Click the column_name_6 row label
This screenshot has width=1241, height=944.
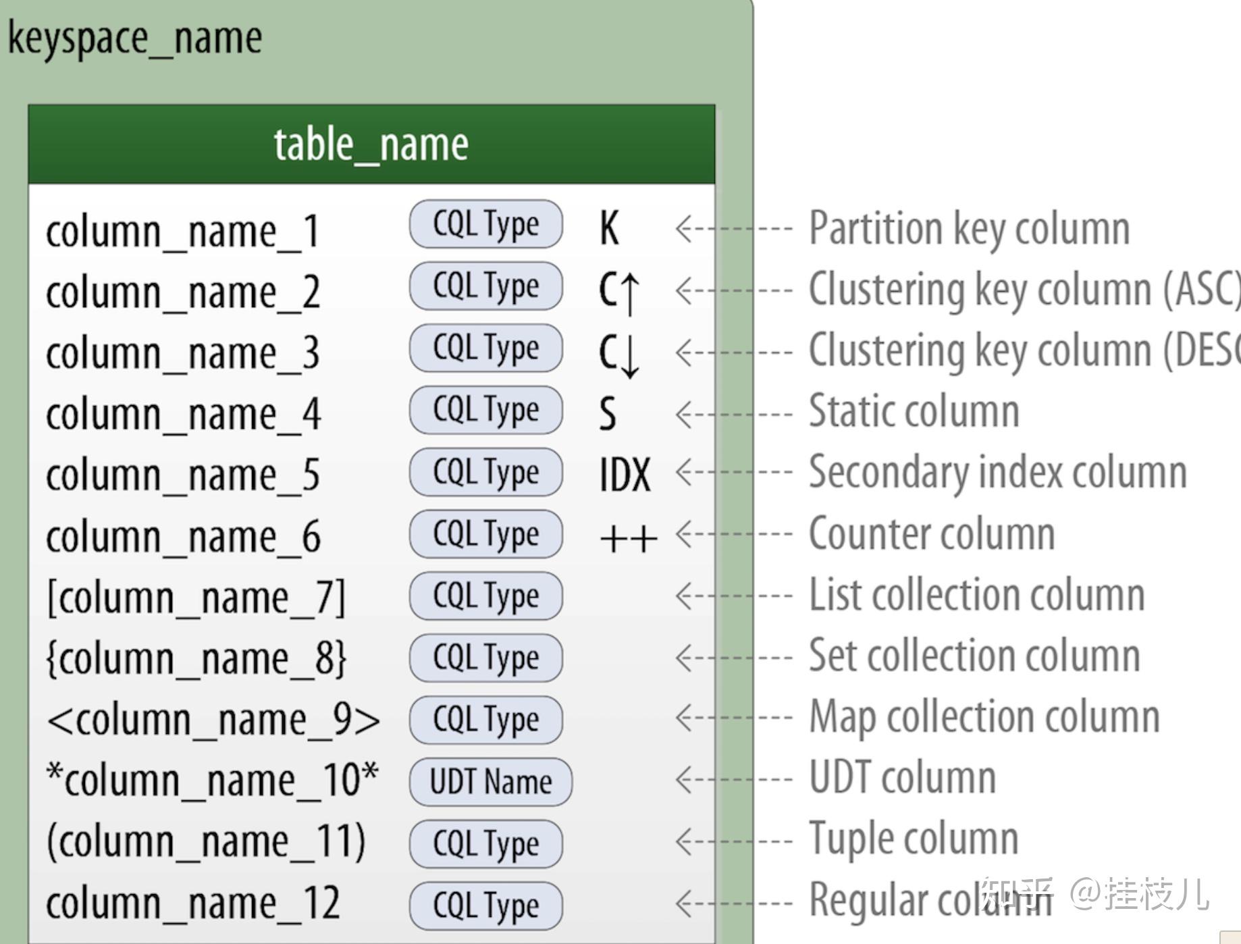point(183,537)
